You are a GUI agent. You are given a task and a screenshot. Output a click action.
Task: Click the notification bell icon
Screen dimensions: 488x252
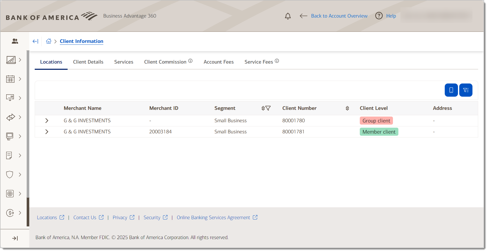click(288, 16)
